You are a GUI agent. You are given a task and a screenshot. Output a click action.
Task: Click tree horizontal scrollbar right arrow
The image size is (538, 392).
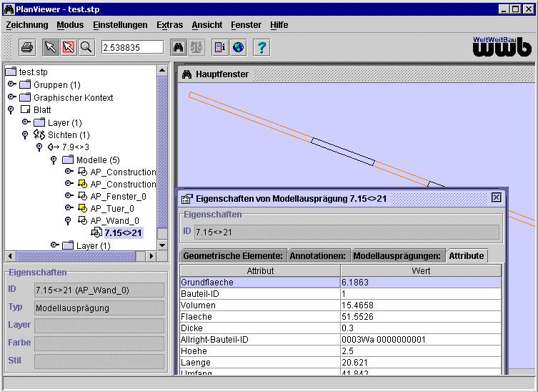coord(151,256)
